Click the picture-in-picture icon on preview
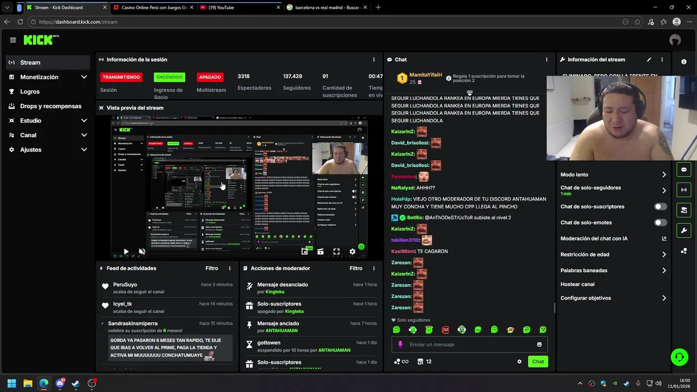The width and height of the screenshot is (697, 392). 304,252
